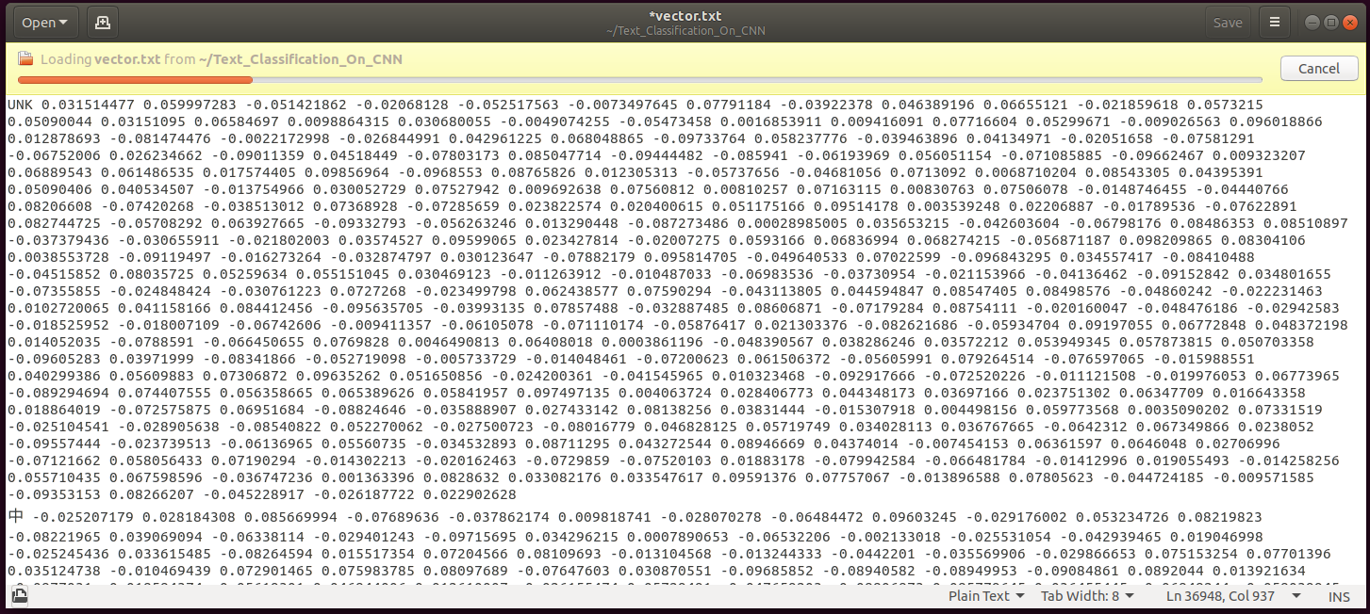
Task: Click the Save button in header bar
Action: pyautogui.click(x=1228, y=23)
